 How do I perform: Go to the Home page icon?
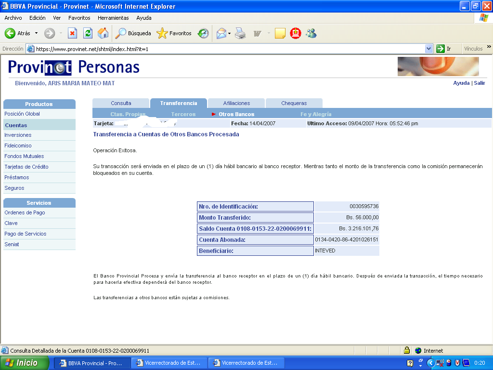(x=103, y=33)
